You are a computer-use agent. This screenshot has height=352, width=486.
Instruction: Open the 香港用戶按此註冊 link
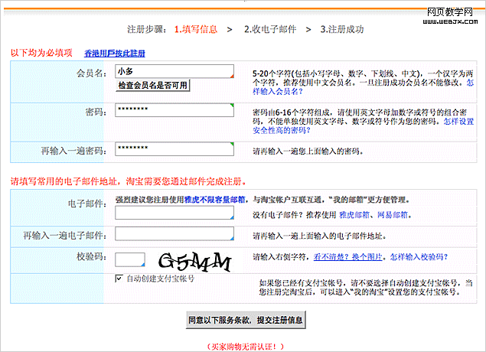pyautogui.click(x=115, y=54)
